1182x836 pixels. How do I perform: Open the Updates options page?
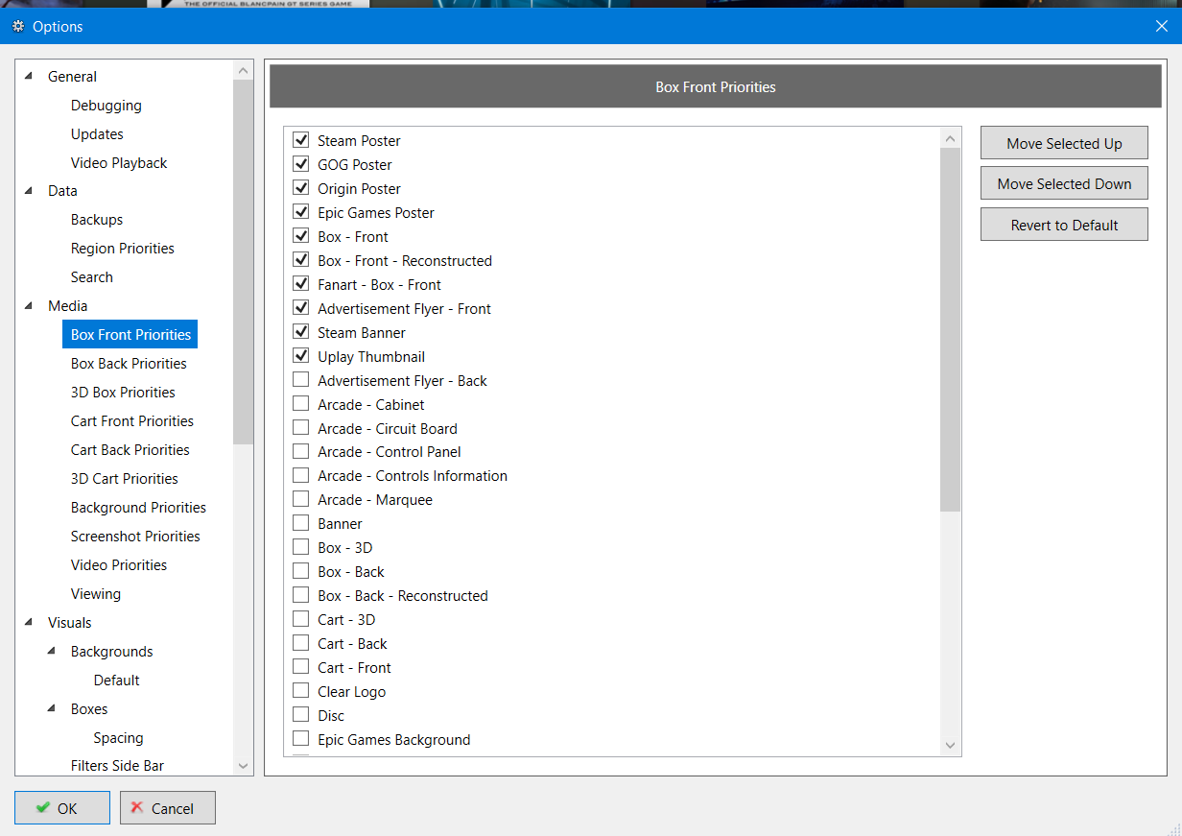97,134
